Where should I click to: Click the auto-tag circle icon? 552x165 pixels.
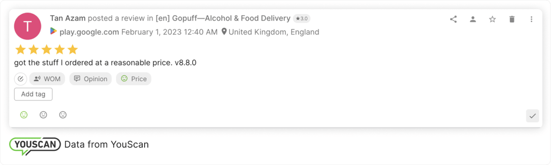[x=21, y=79]
